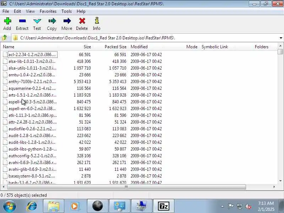The width and height of the screenshot is (284, 213).
Task: Click the Info toolbar icon
Action: pyautogui.click(x=97, y=21)
